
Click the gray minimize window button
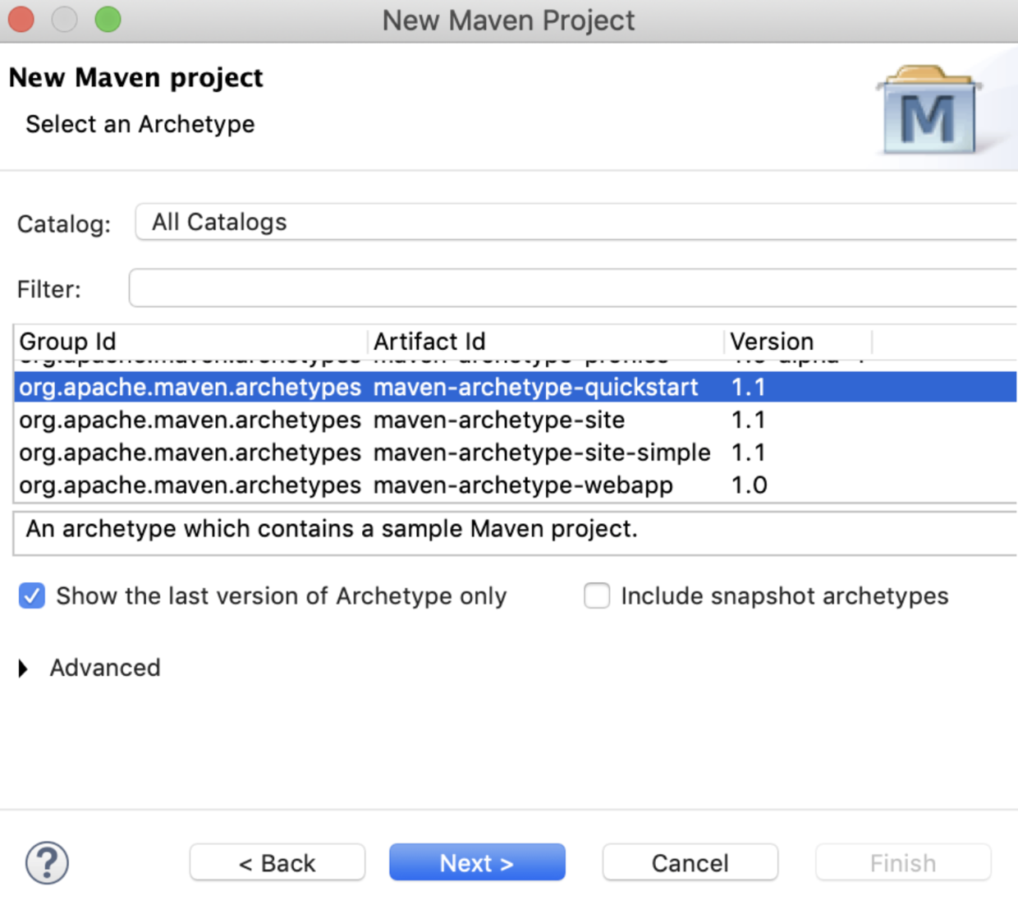[x=64, y=19]
